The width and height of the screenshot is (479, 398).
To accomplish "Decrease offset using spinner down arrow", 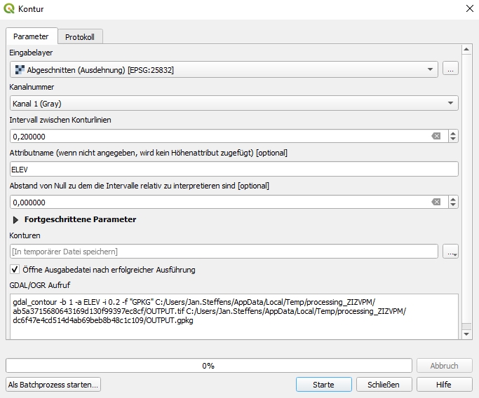I will coord(453,205).
